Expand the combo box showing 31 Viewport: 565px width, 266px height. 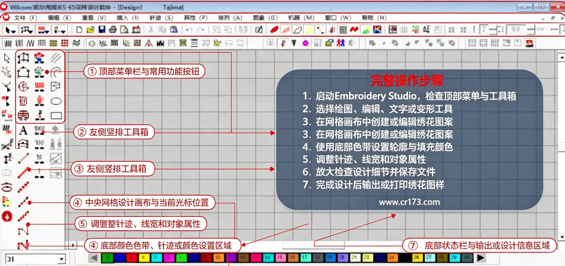click(61, 259)
